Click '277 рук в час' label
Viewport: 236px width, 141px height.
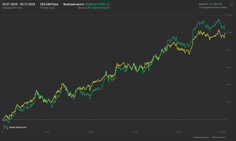47,8
